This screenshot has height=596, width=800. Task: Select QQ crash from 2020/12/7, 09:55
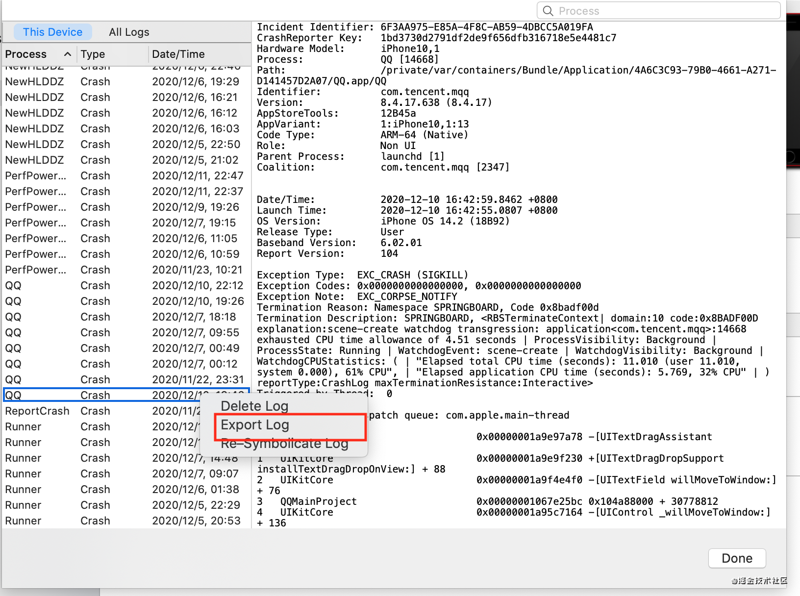tap(126, 332)
